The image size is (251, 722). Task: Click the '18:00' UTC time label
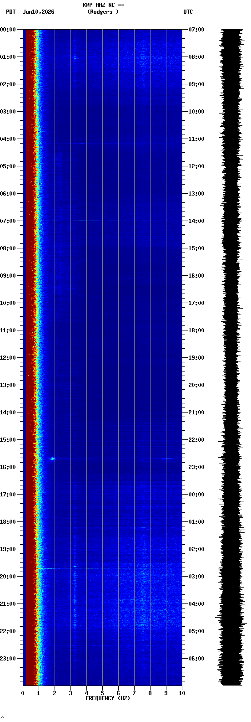pos(196,330)
